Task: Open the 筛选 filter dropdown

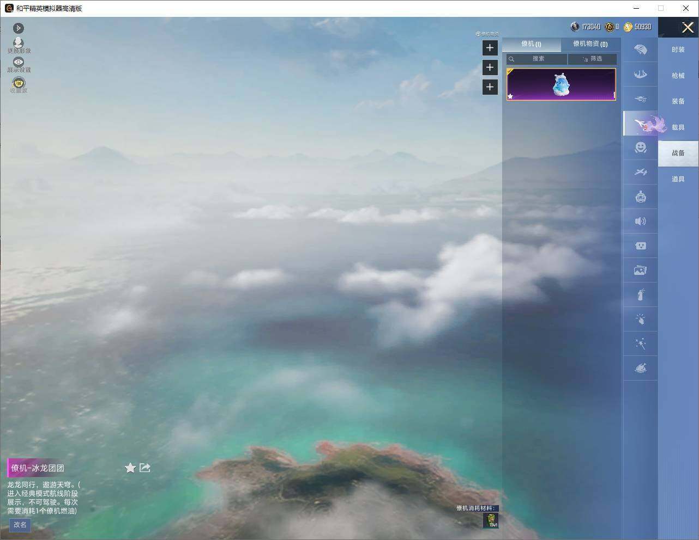Action: 592,59
